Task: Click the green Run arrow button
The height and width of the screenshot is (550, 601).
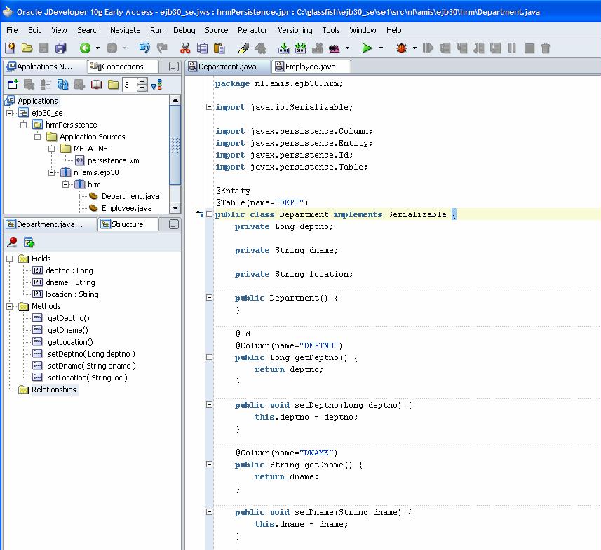Action: click(x=366, y=48)
